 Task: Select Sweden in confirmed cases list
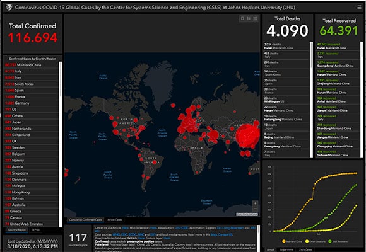pyautogui.click(x=31, y=147)
